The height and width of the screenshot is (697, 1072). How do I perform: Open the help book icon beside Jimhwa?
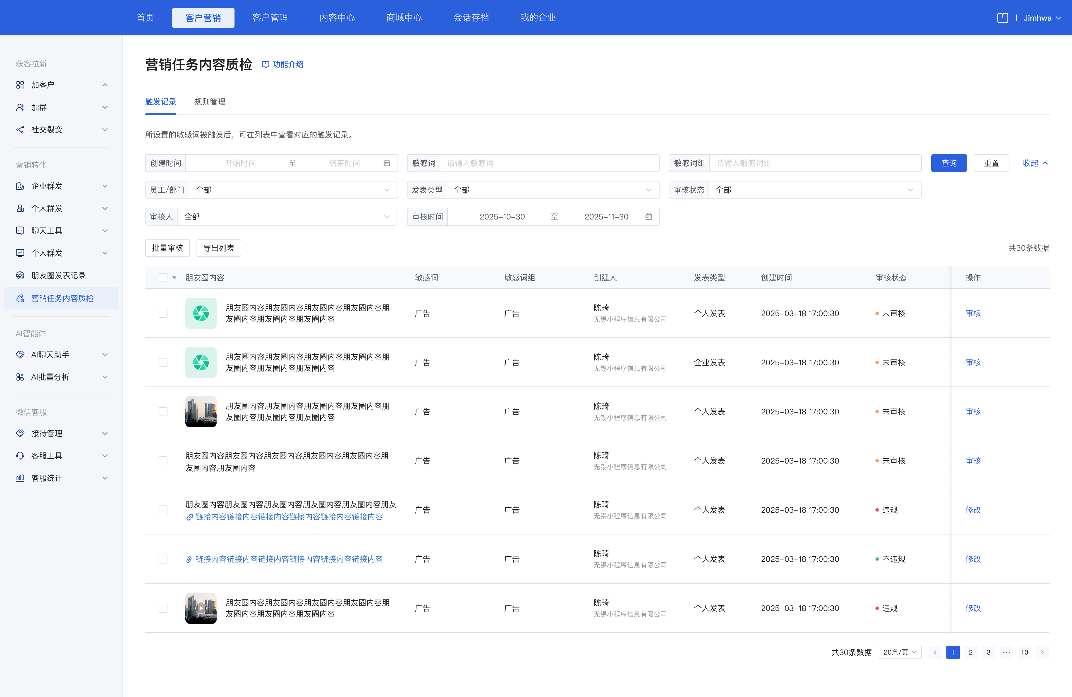point(1002,18)
